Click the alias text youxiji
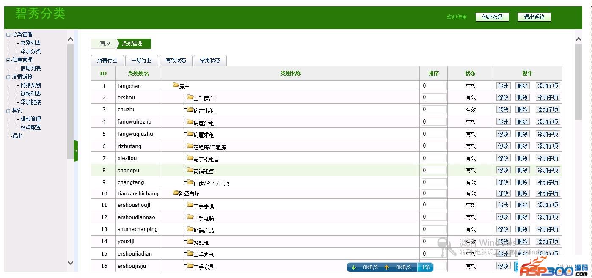 (127, 242)
